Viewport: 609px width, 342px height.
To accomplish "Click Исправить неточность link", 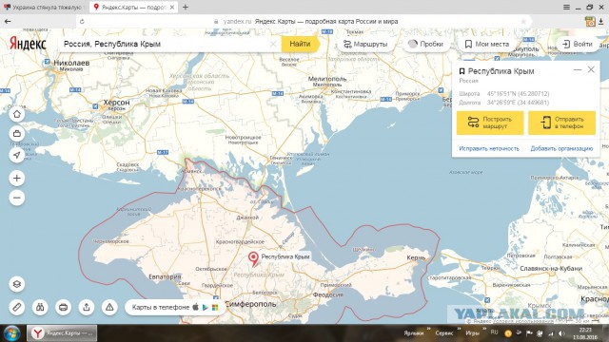I will [489, 148].
